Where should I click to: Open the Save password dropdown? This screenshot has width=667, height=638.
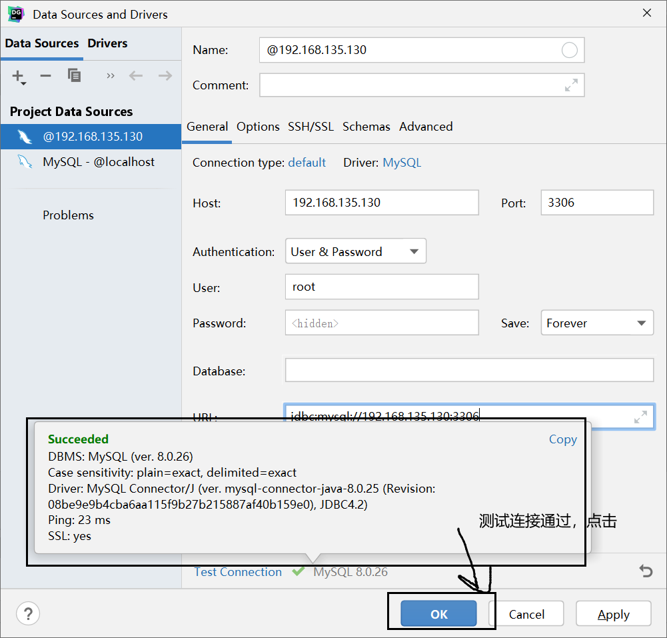597,323
